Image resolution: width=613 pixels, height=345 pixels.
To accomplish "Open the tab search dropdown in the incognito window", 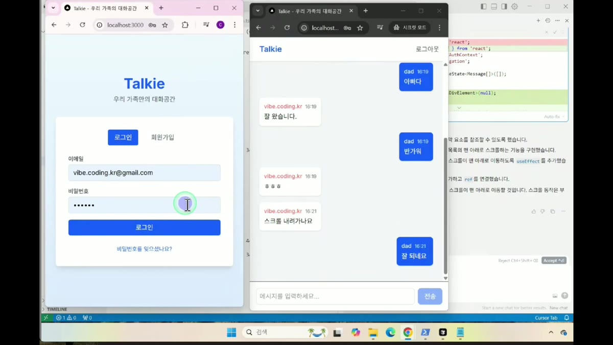I will pos(258,11).
